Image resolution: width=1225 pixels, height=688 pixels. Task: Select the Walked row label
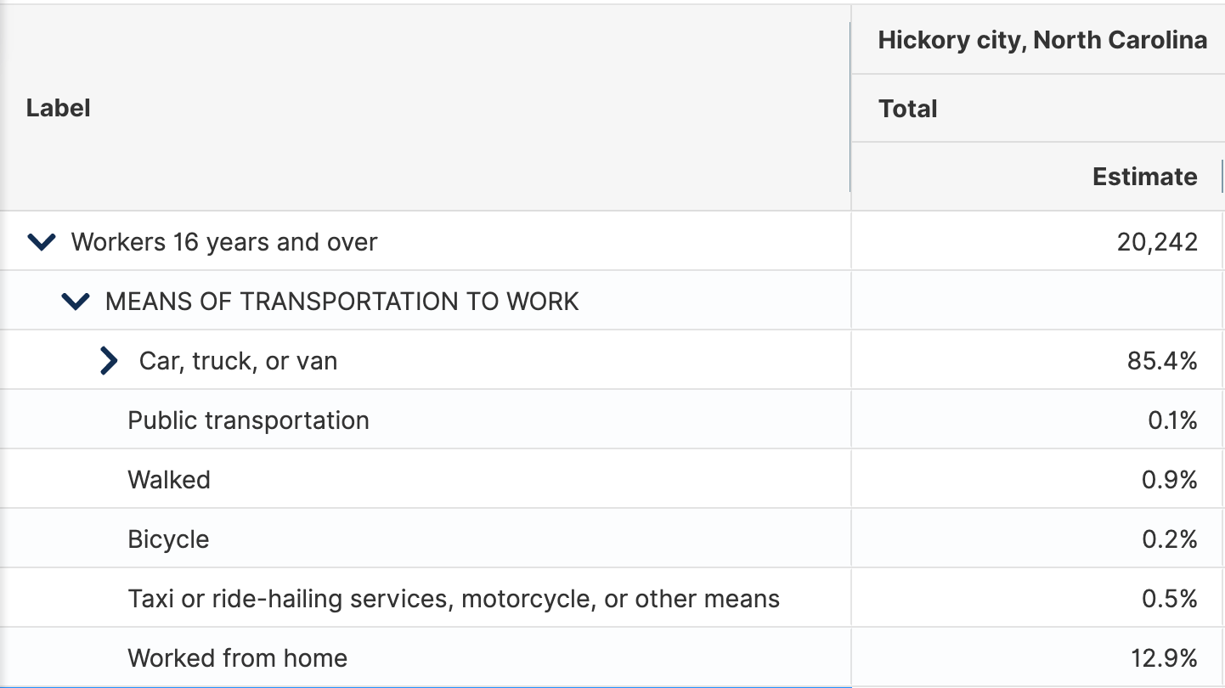(x=169, y=480)
